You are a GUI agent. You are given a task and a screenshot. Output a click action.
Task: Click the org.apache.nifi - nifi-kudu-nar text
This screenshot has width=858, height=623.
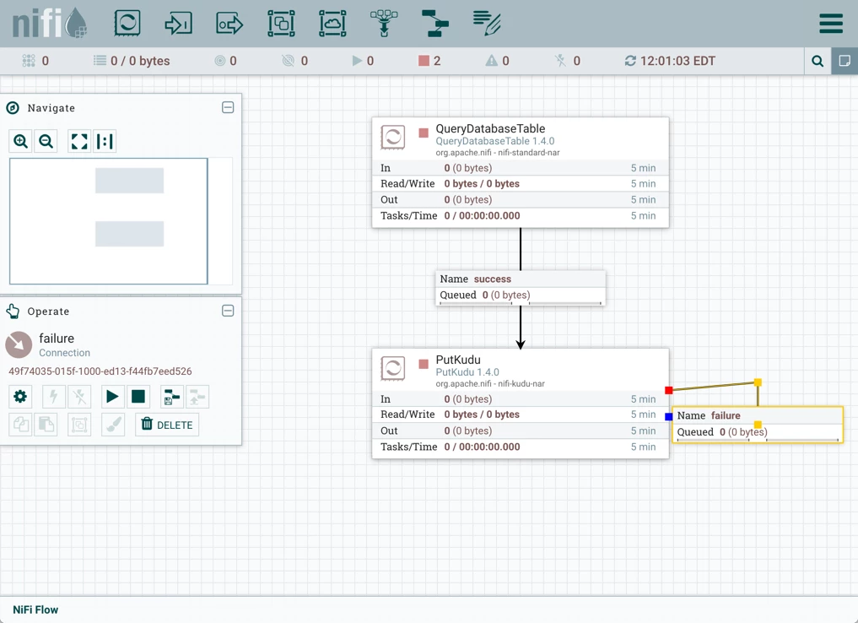point(490,384)
